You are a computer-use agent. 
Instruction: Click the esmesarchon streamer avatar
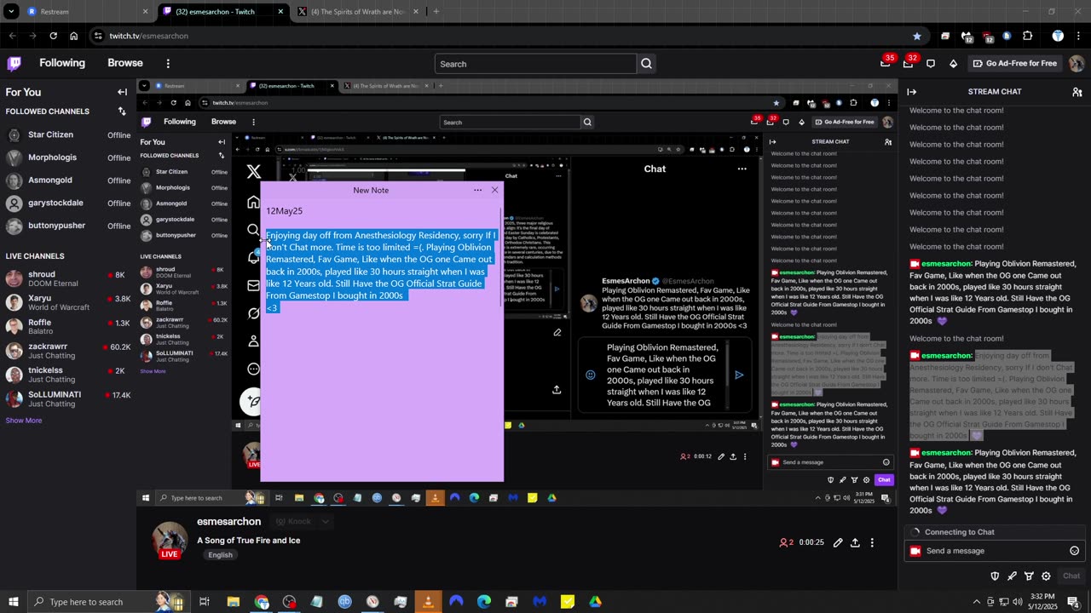click(170, 540)
